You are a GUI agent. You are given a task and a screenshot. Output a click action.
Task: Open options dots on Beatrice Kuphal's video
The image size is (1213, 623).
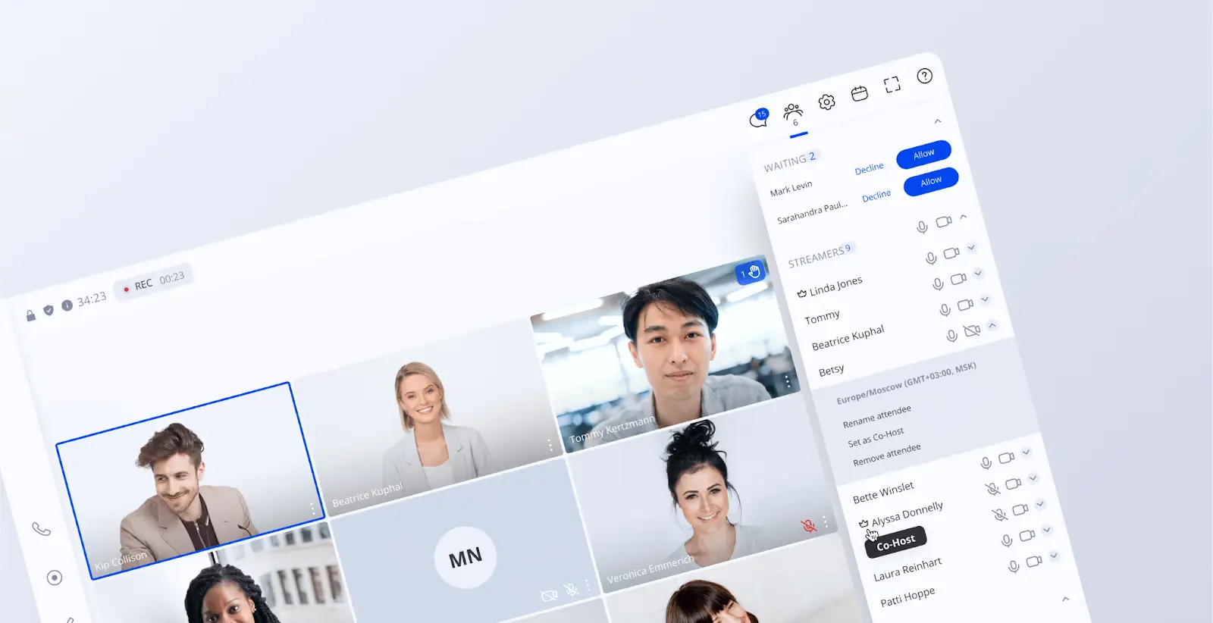click(550, 445)
